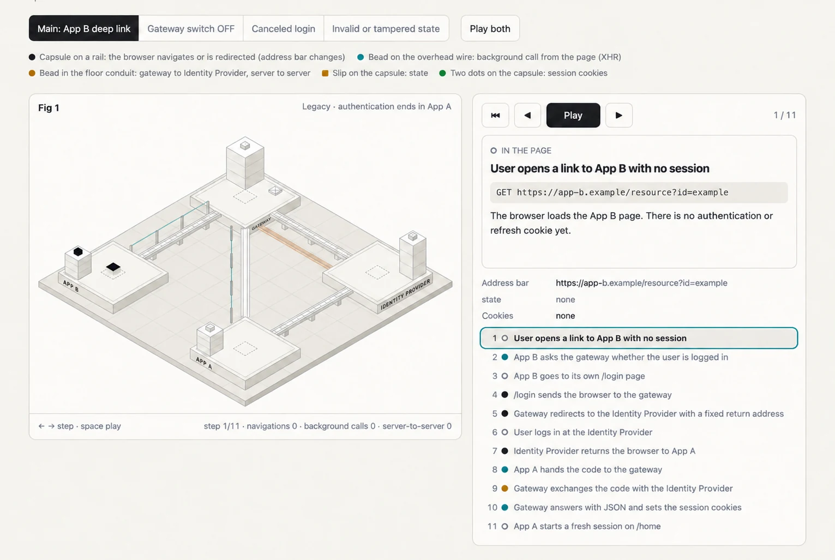
Task: Click the orange floor conduit in the diagram
Action: [x=295, y=247]
